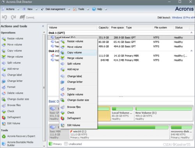
Task: Click Format icon in left panel
Action: [x=4, y=87]
